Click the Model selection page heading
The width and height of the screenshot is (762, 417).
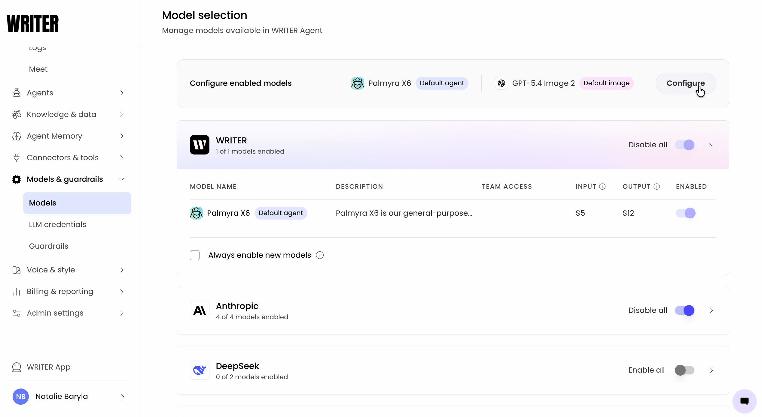tap(205, 15)
